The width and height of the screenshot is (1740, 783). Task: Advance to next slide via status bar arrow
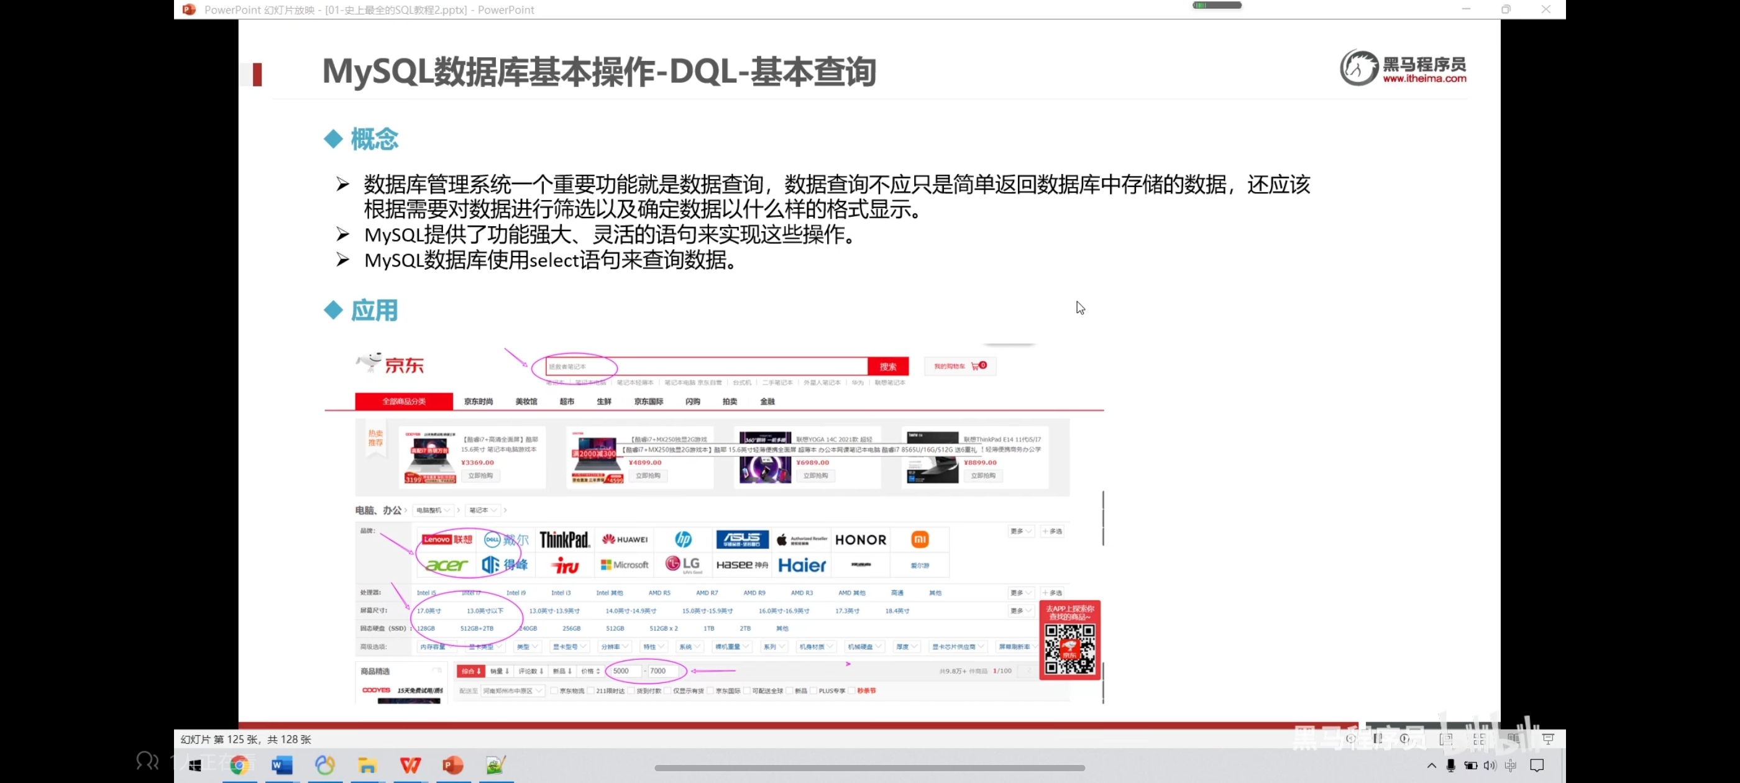(x=1405, y=738)
